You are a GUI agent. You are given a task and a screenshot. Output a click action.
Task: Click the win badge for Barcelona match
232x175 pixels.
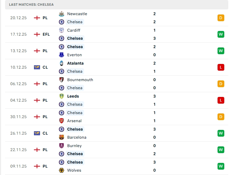[221, 133]
